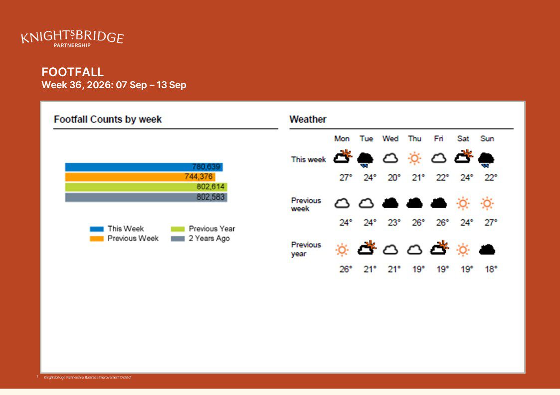Image resolution: width=560 pixels, height=395 pixels.
Task: Select the orange Previous Week legend swatch
Action: [97, 239]
